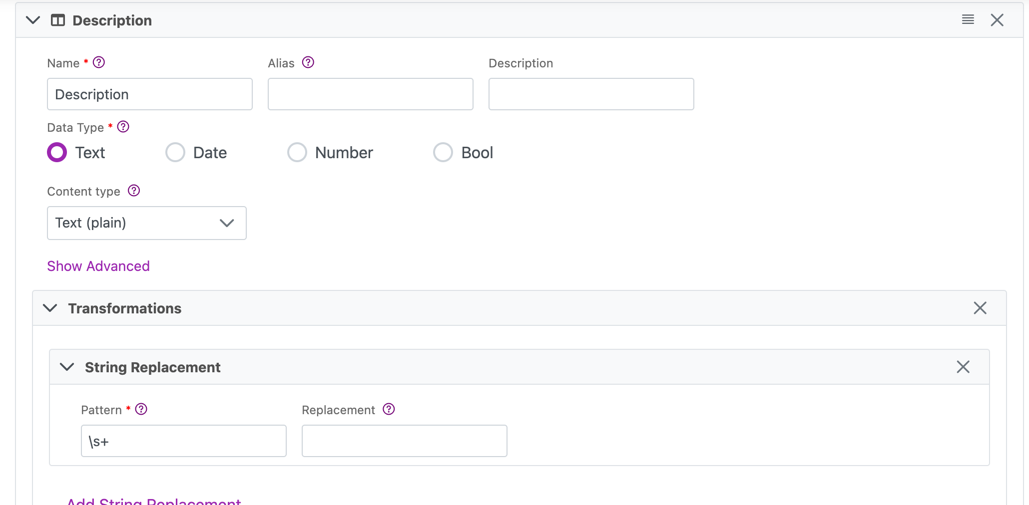Image resolution: width=1029 pixels, height=505 pixels.
Task: Click the Transformations heading text
Action: click(x=125, y=308)
